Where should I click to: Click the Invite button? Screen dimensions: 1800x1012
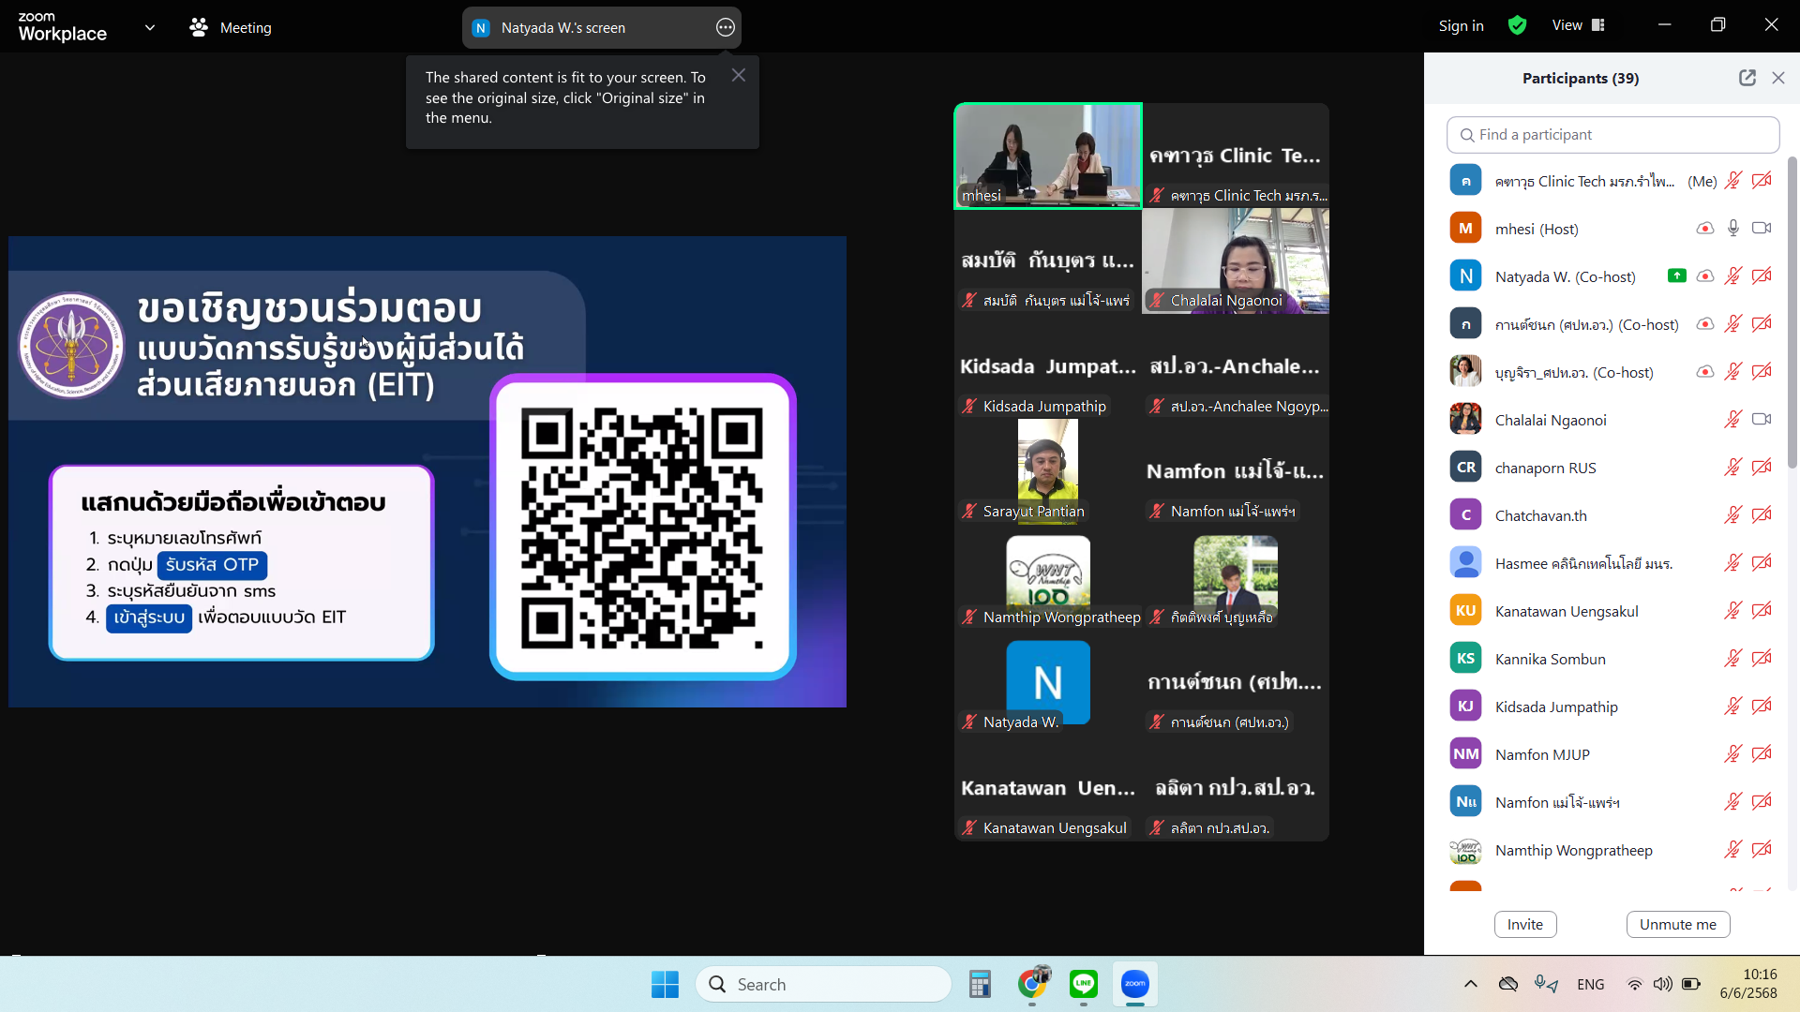1524,924
